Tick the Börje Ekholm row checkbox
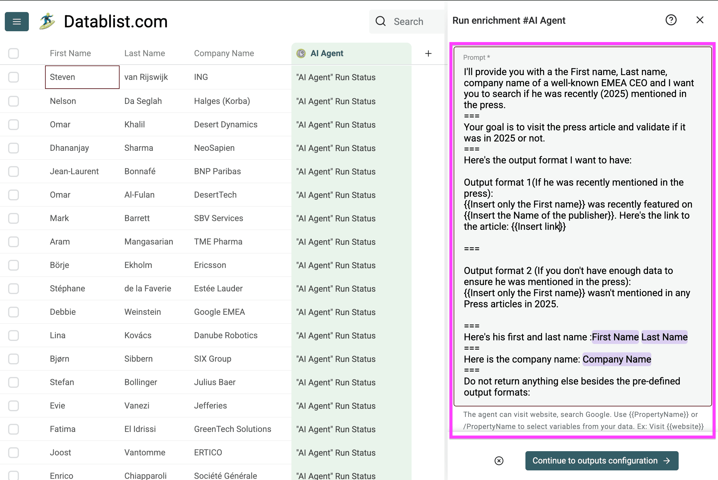 (14, 265)
